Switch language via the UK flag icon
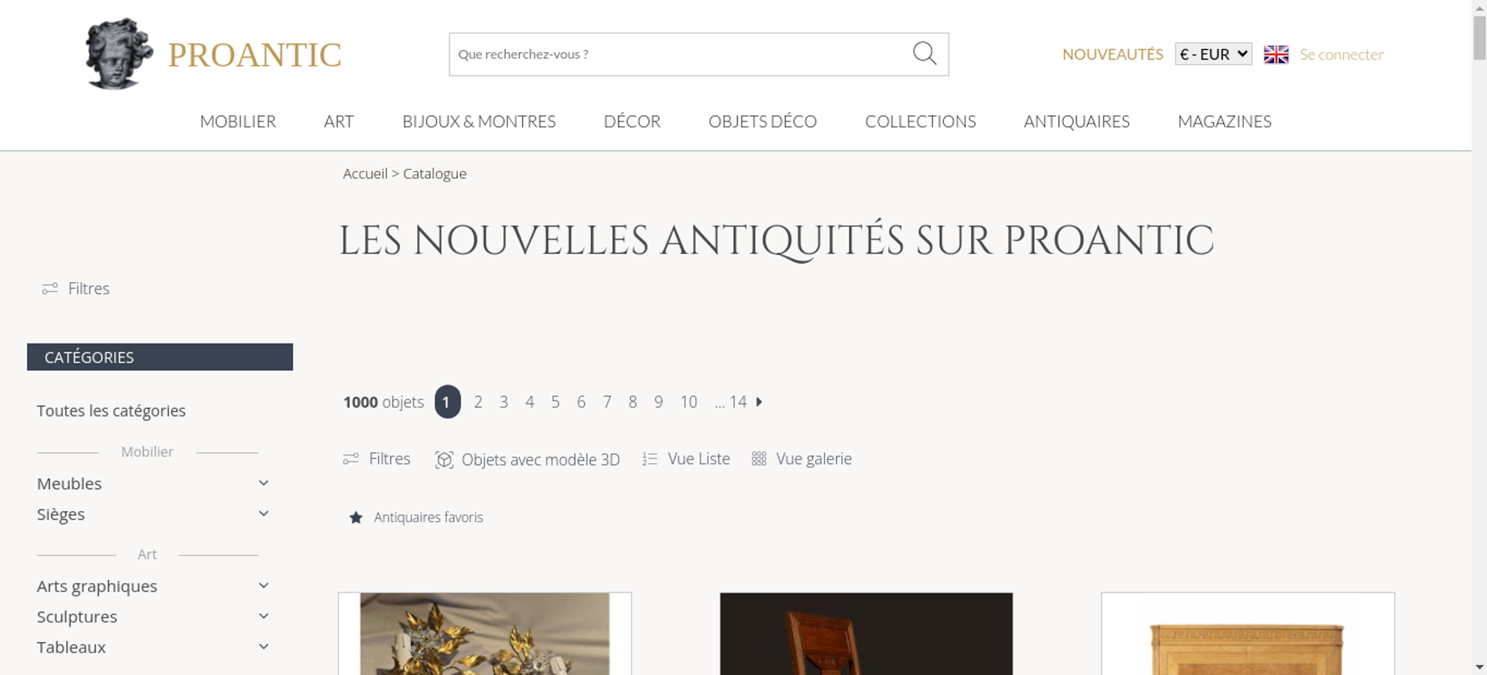Image resolution: width=1487 pixels, height=675 pixels. pyautogui.click(x=1276, y=54)
